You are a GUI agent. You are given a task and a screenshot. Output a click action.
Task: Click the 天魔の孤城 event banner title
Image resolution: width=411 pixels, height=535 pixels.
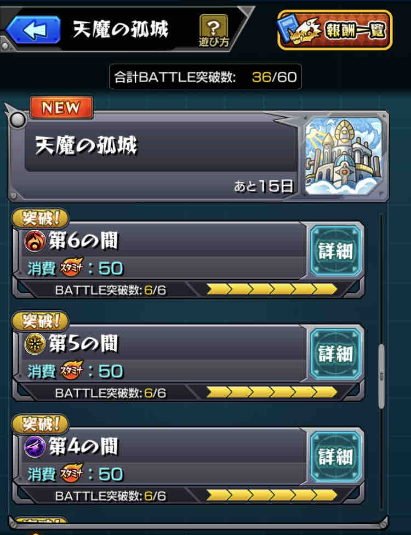coord(86,146)
